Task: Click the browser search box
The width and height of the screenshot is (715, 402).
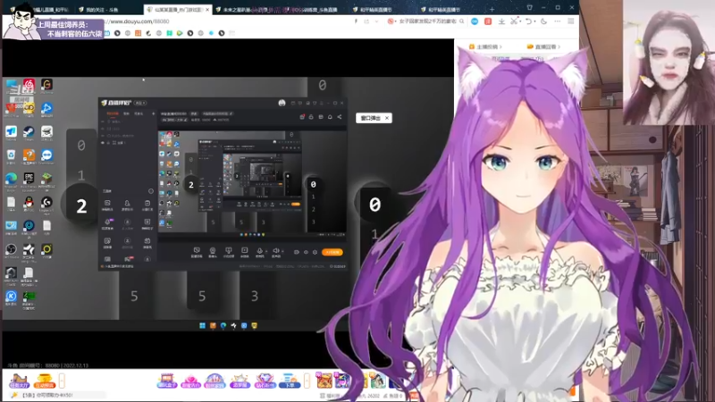Action: point(426,21)
